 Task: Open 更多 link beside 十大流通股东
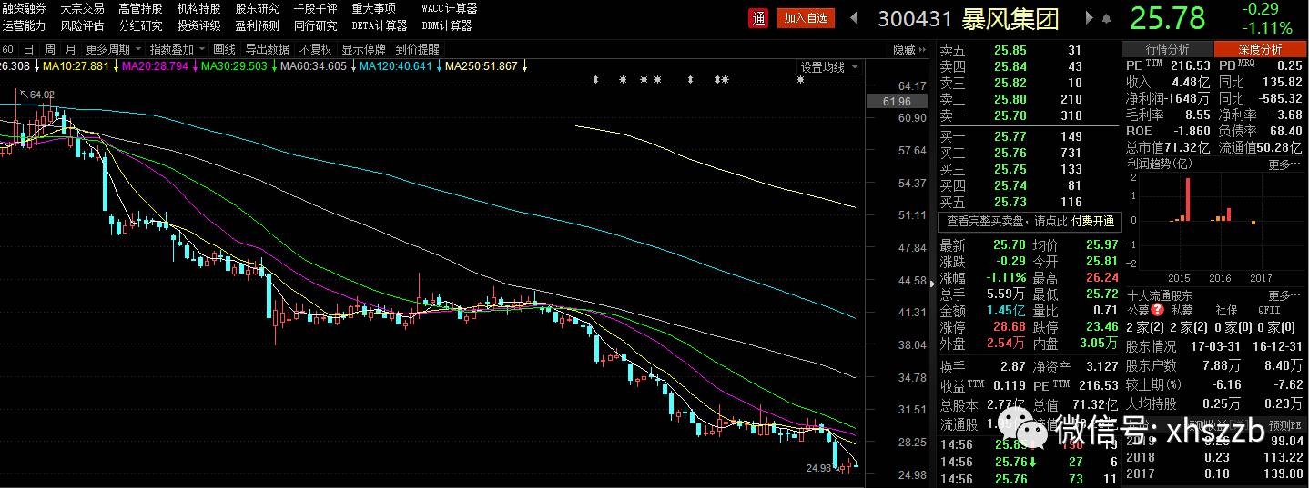tap(1284, 295)
